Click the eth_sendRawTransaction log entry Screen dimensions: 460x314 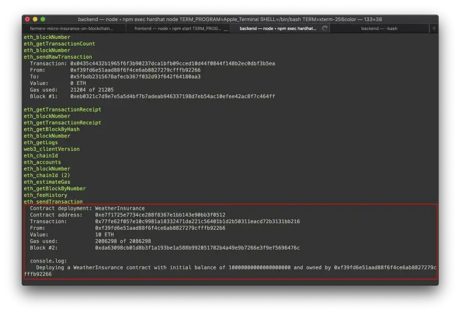[58, 57]
